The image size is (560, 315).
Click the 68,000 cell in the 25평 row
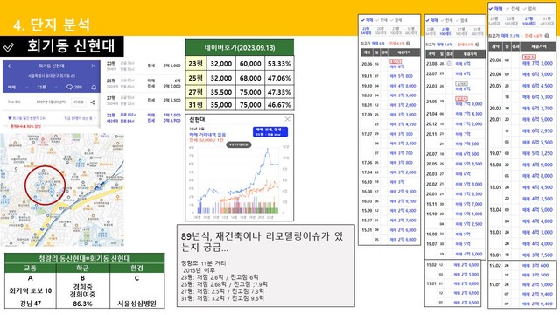[250, 78]
